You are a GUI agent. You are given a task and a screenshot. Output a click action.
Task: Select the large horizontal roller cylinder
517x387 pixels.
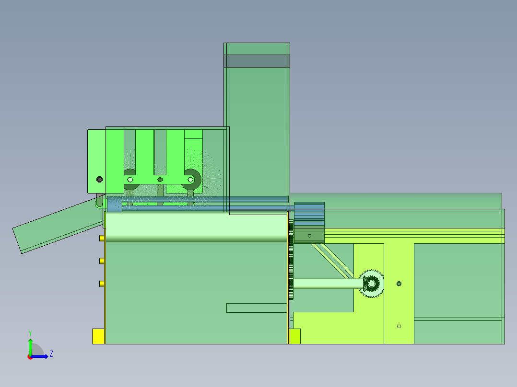pyautogui.click(x=196, y=227)
